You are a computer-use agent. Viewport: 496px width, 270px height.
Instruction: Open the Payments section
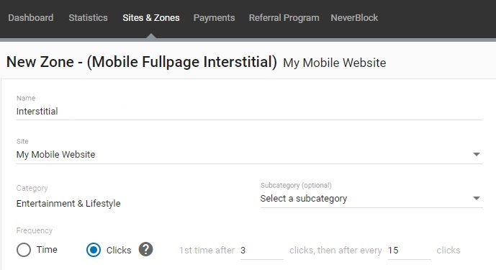(x=214, y=18)
